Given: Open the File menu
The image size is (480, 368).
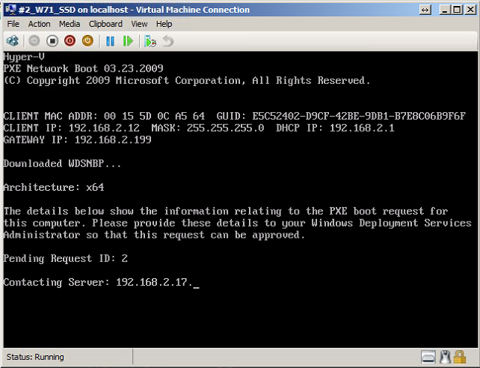Looking at the screenshot, I should (13, 24).
